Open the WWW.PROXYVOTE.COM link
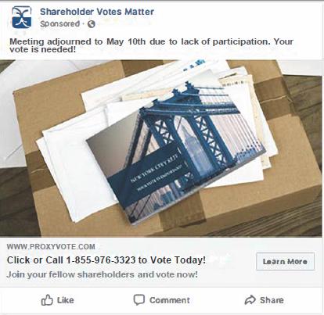 click(x=51, y=247)
